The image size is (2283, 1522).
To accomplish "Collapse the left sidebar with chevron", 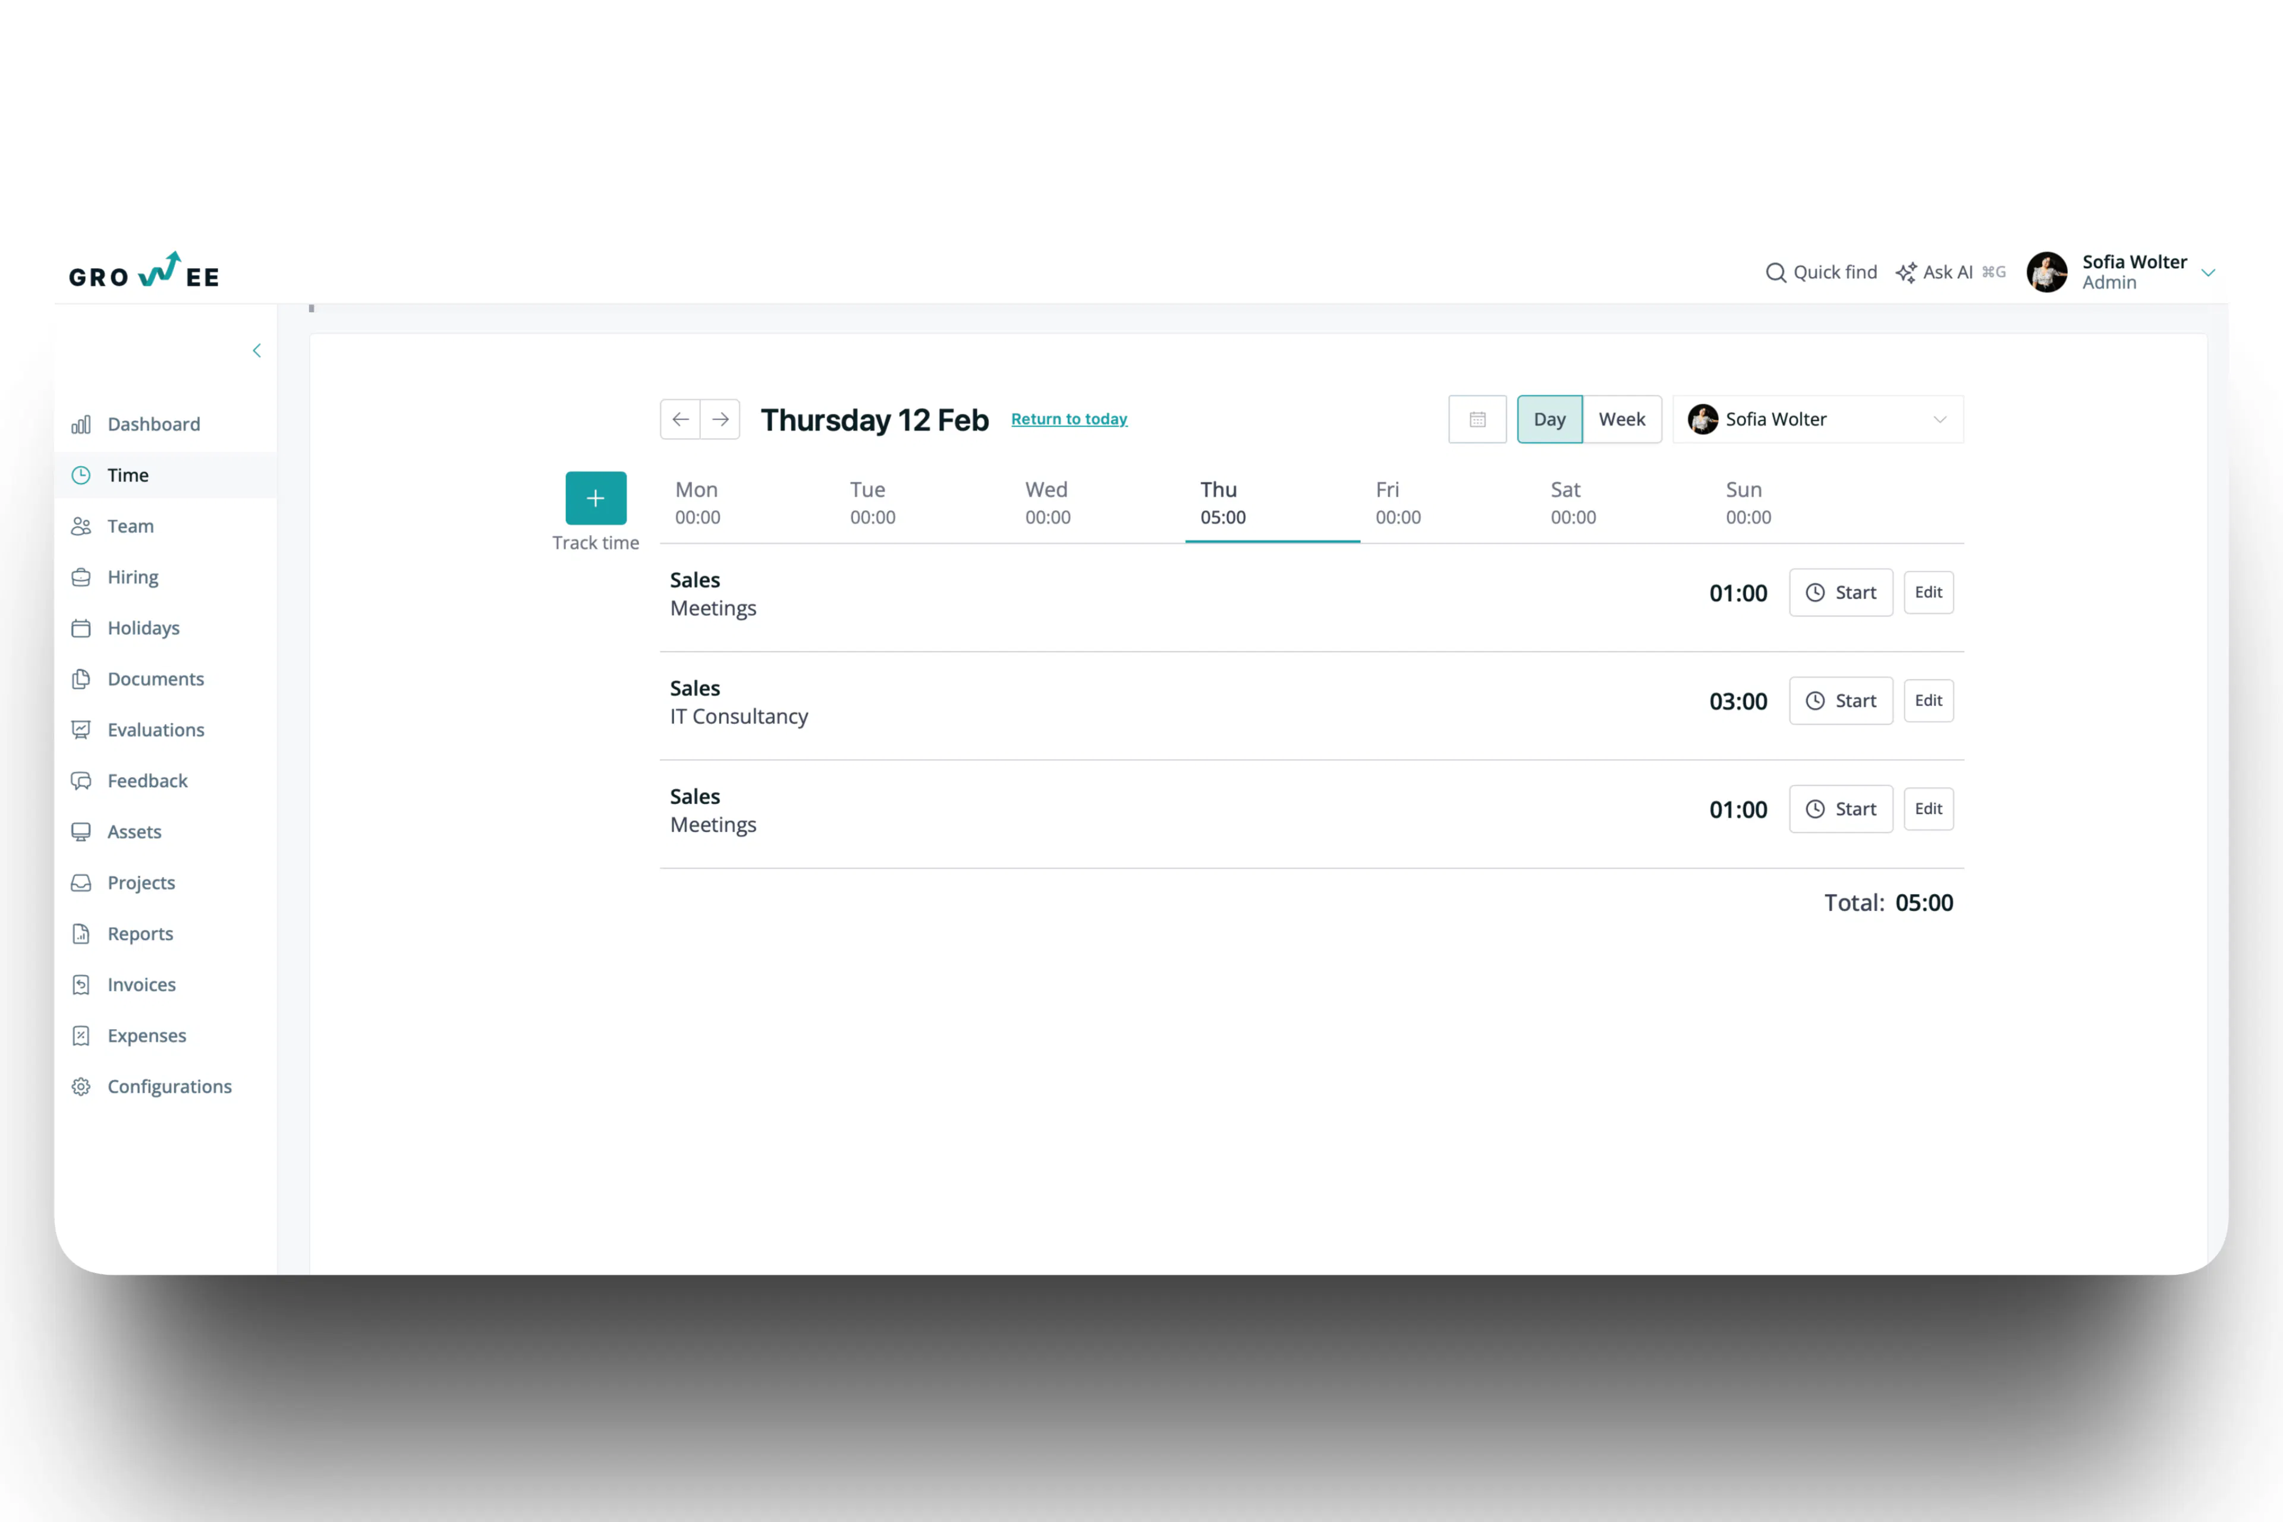I will [x=256, y=350].
